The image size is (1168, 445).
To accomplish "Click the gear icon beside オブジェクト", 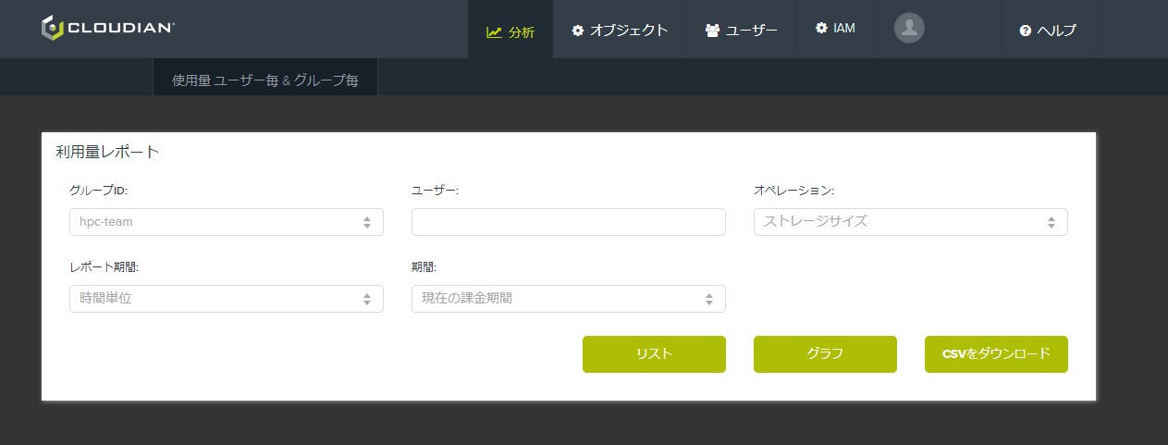I will pos(578,31).
